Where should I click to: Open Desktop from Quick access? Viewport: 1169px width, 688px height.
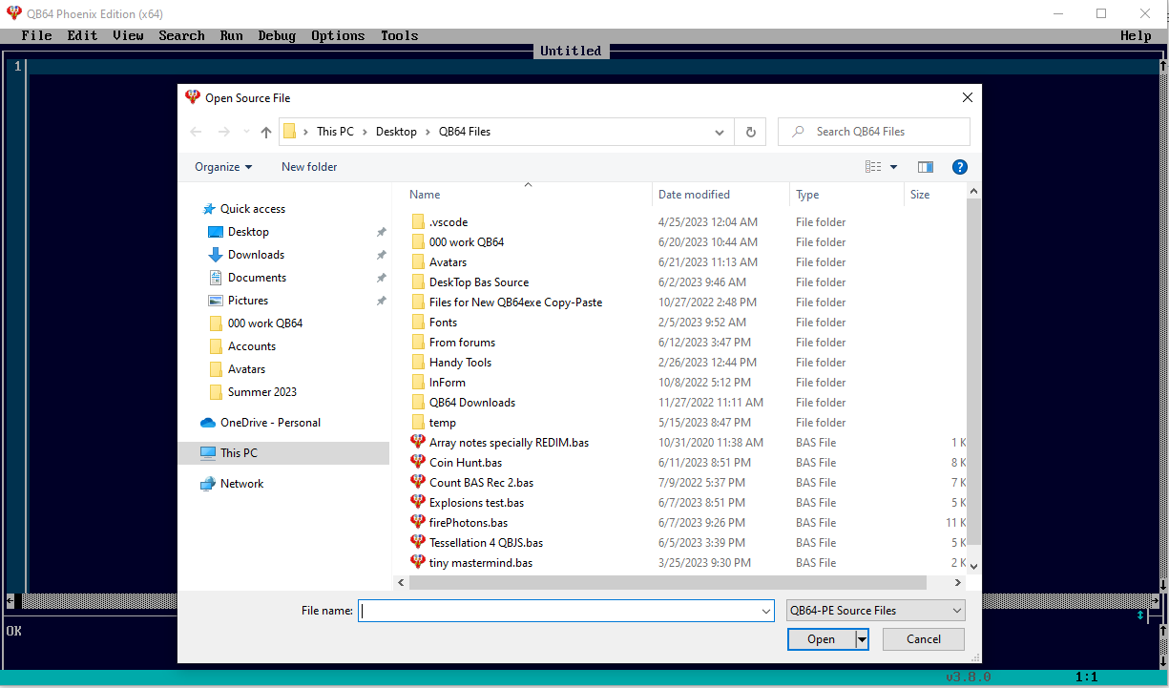pyautogui.click(x=248, y=232)
